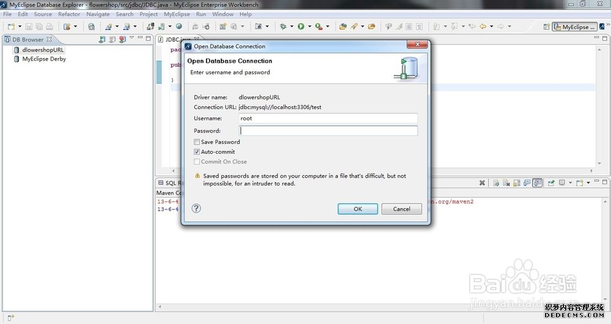Image resolution: width=611 pixels, height=324 pixels.
Task: Click the yellow Back navigation arrow
Action: click(x=483, y=27)
